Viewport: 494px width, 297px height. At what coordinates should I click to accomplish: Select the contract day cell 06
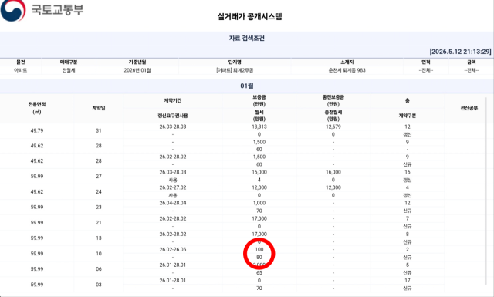click(99, 269)
